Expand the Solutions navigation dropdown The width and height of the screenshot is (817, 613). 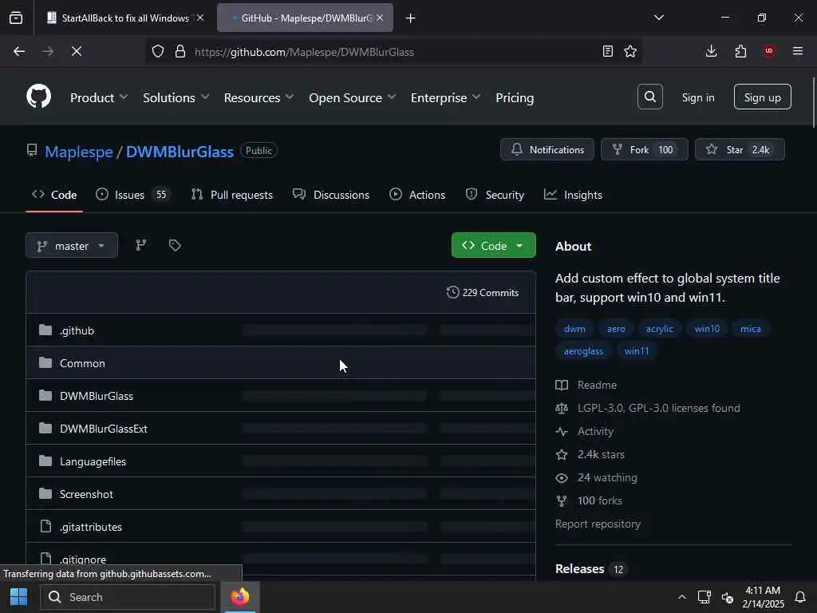pos(176,97)
